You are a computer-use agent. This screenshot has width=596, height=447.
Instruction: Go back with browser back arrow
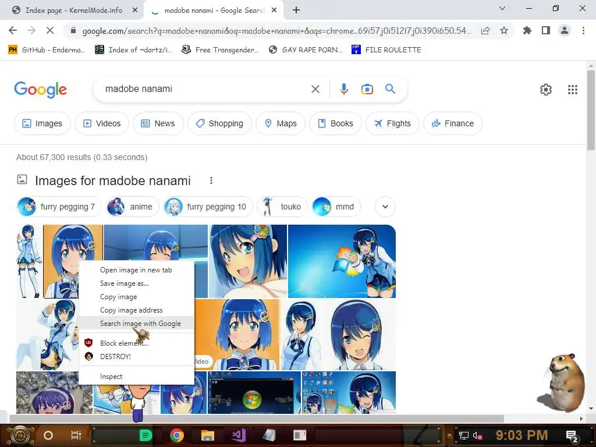13,30
